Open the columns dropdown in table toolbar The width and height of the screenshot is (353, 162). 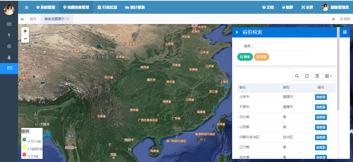coord(329,76)
